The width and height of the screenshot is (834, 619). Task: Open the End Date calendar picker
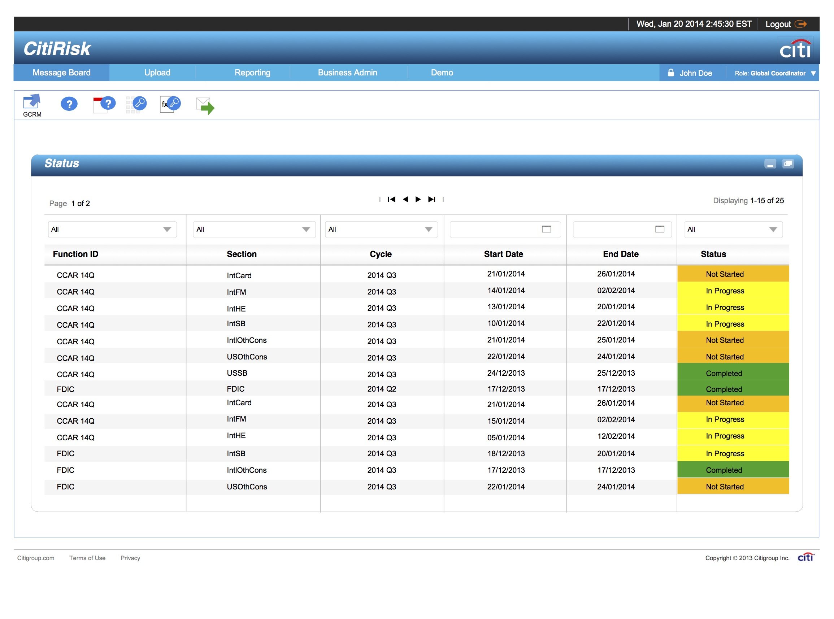pyautogui.click(x=660, y=229)
